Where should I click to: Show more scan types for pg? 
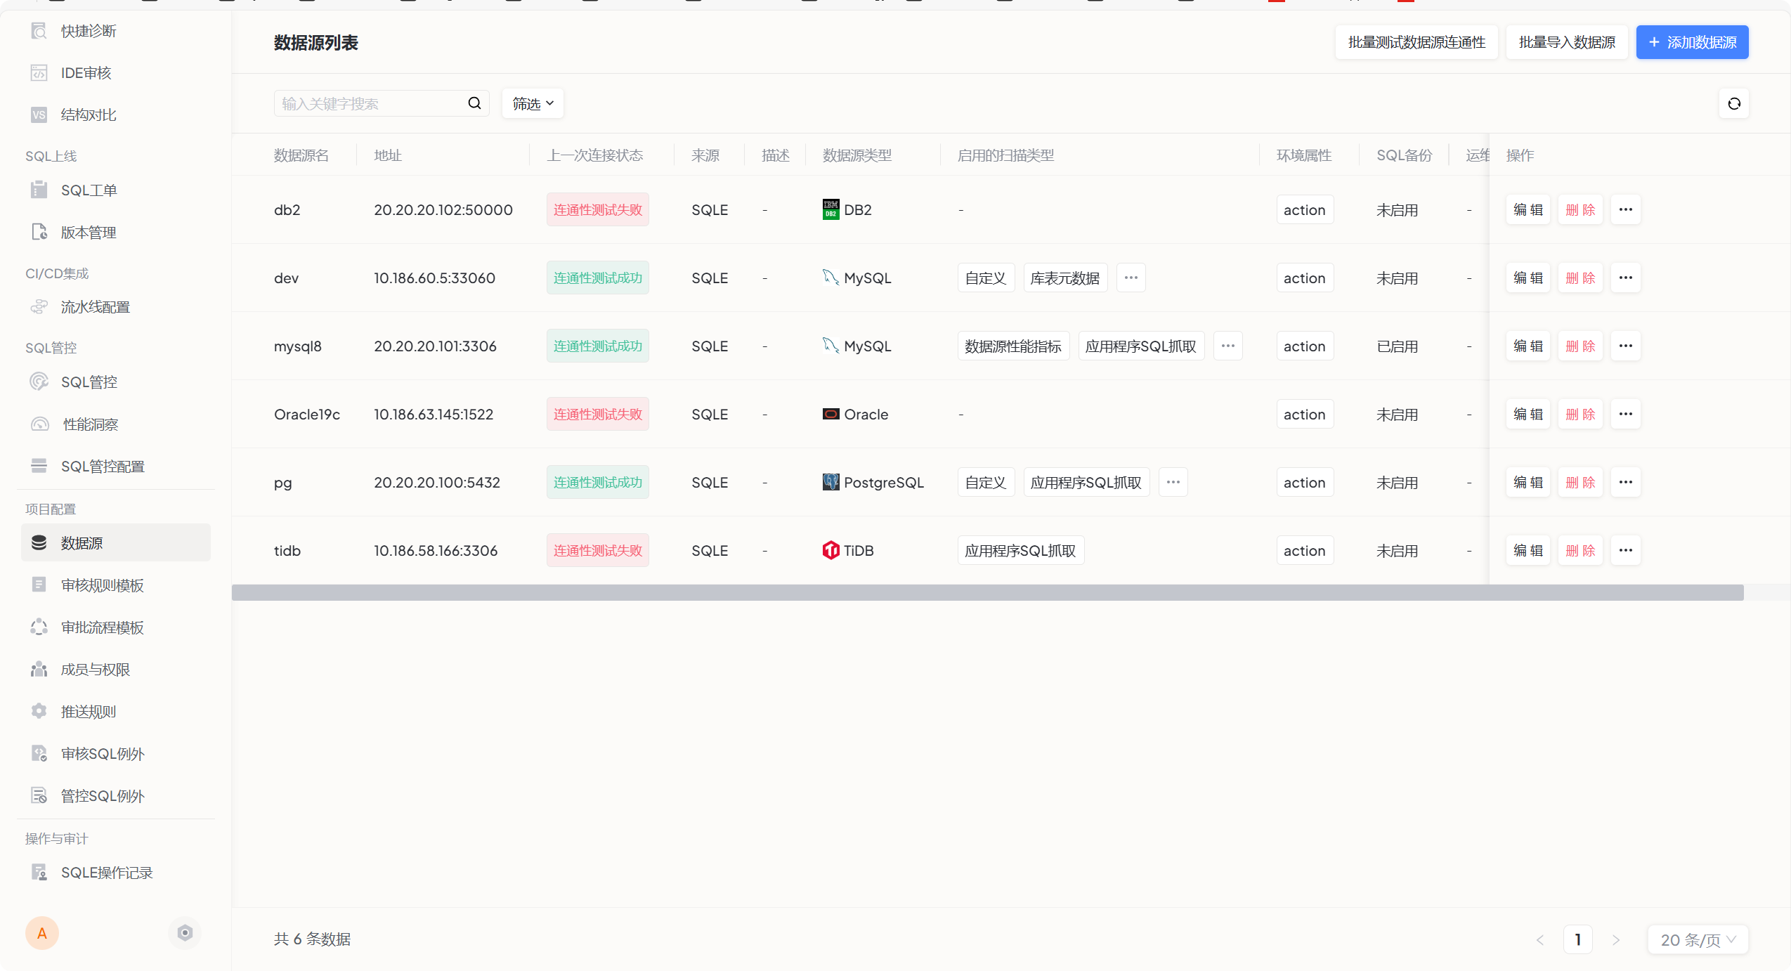tap(1173, 482)
